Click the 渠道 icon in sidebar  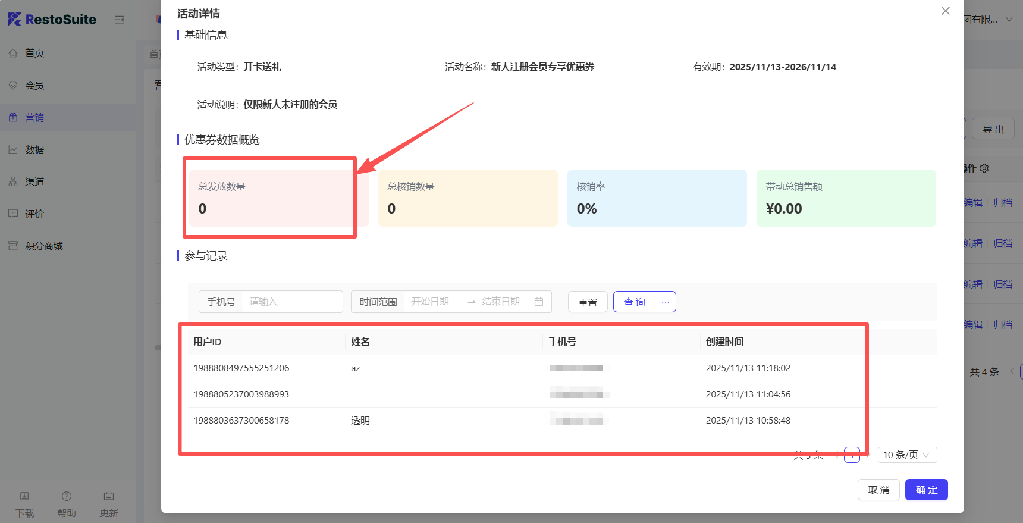[13, 181]
